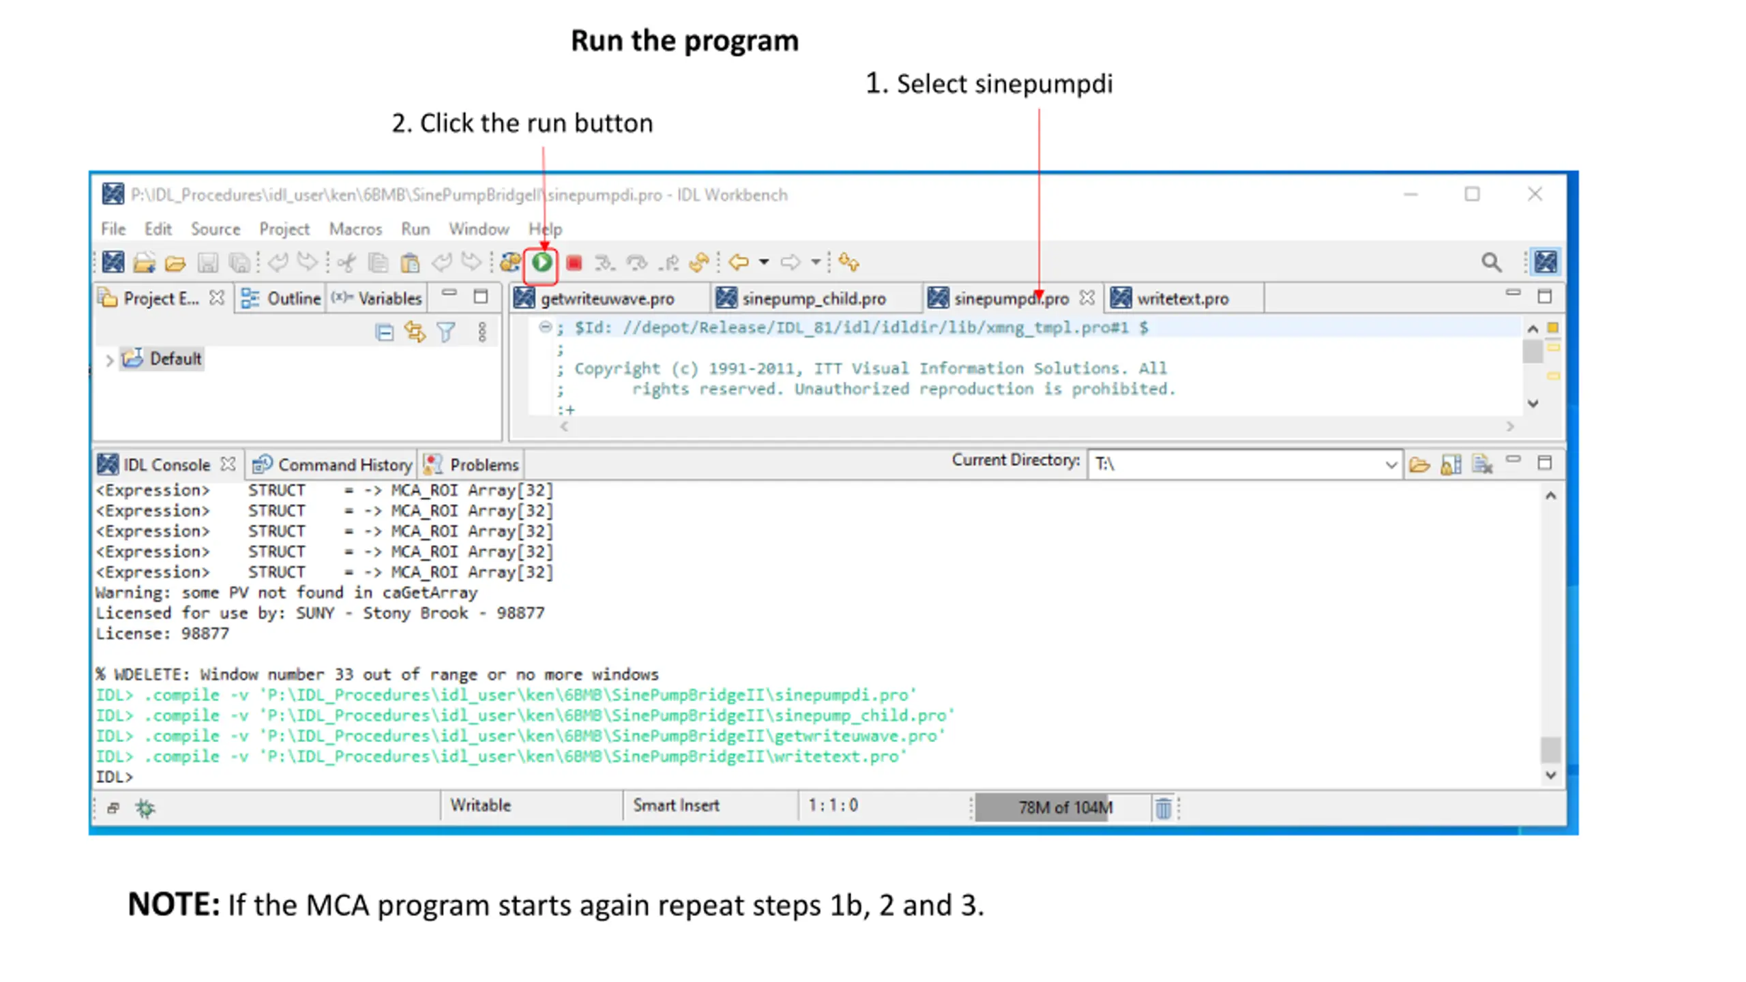This screenshot has height=982, width=1746.
Task: Click the Cut scissors icon
Action: pos(346,263)
